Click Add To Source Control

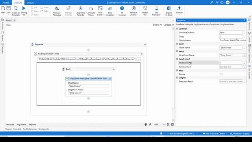click(214, 133)
